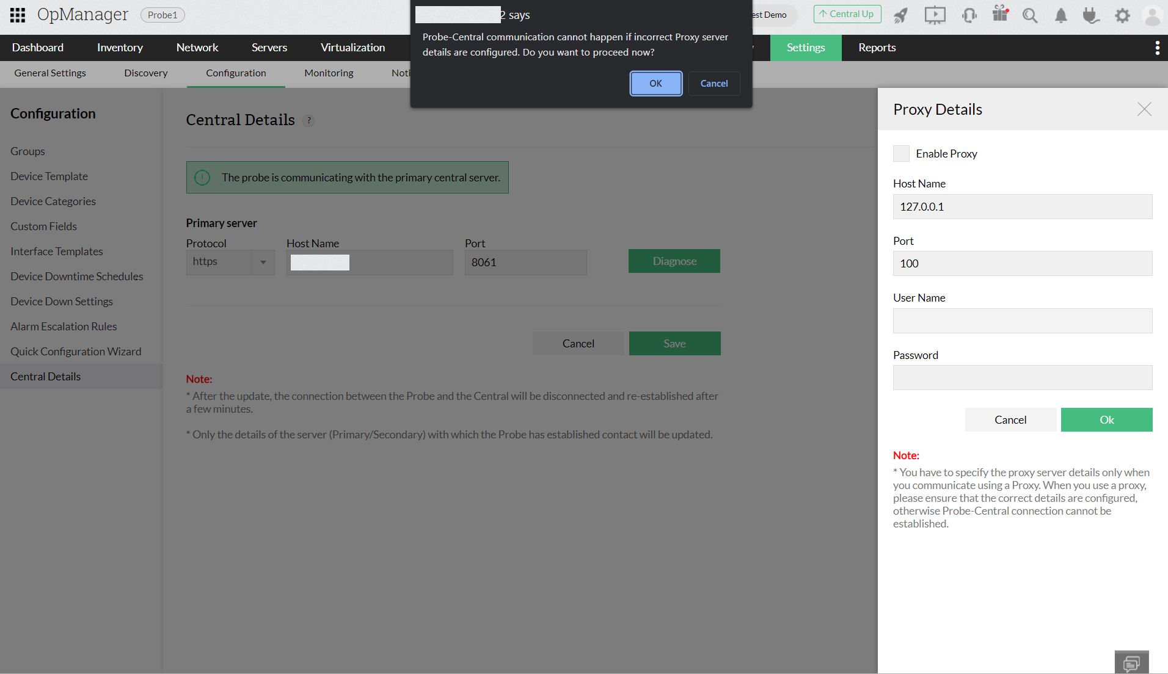
Task: Open Central Details help question mark
Action: coord(309,120)
